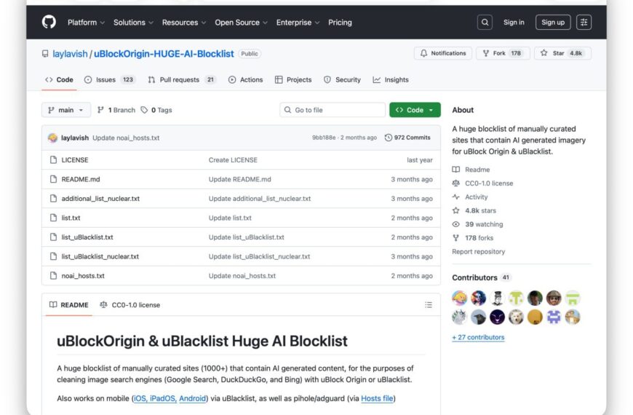Open commit hash 9bb188e
This screenshot has height=415, width=633.
(324, 138)
